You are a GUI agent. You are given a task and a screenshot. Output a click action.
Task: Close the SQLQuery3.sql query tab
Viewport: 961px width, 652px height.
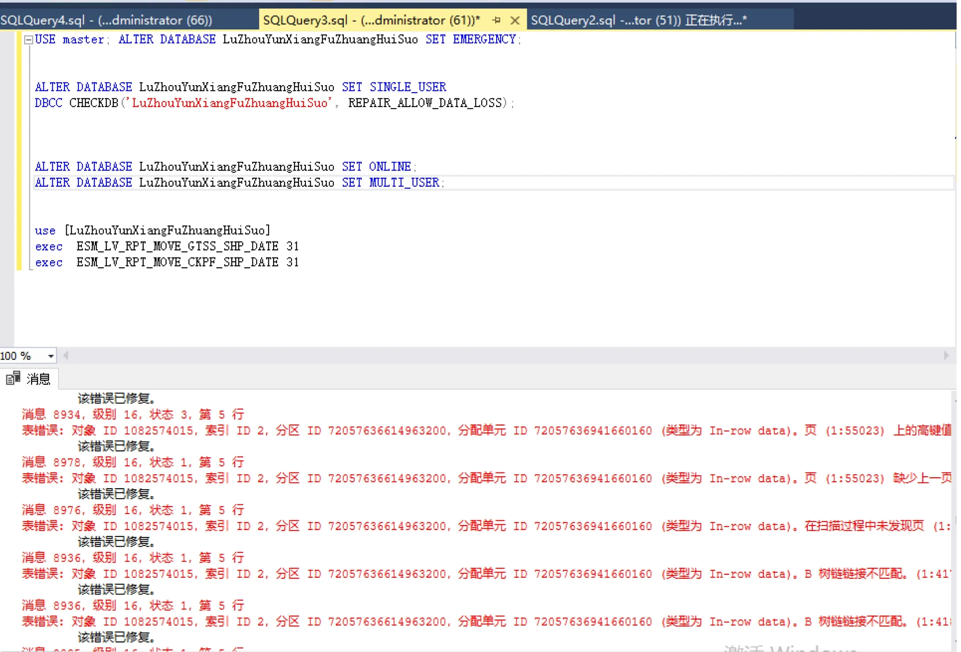point(515,20)
